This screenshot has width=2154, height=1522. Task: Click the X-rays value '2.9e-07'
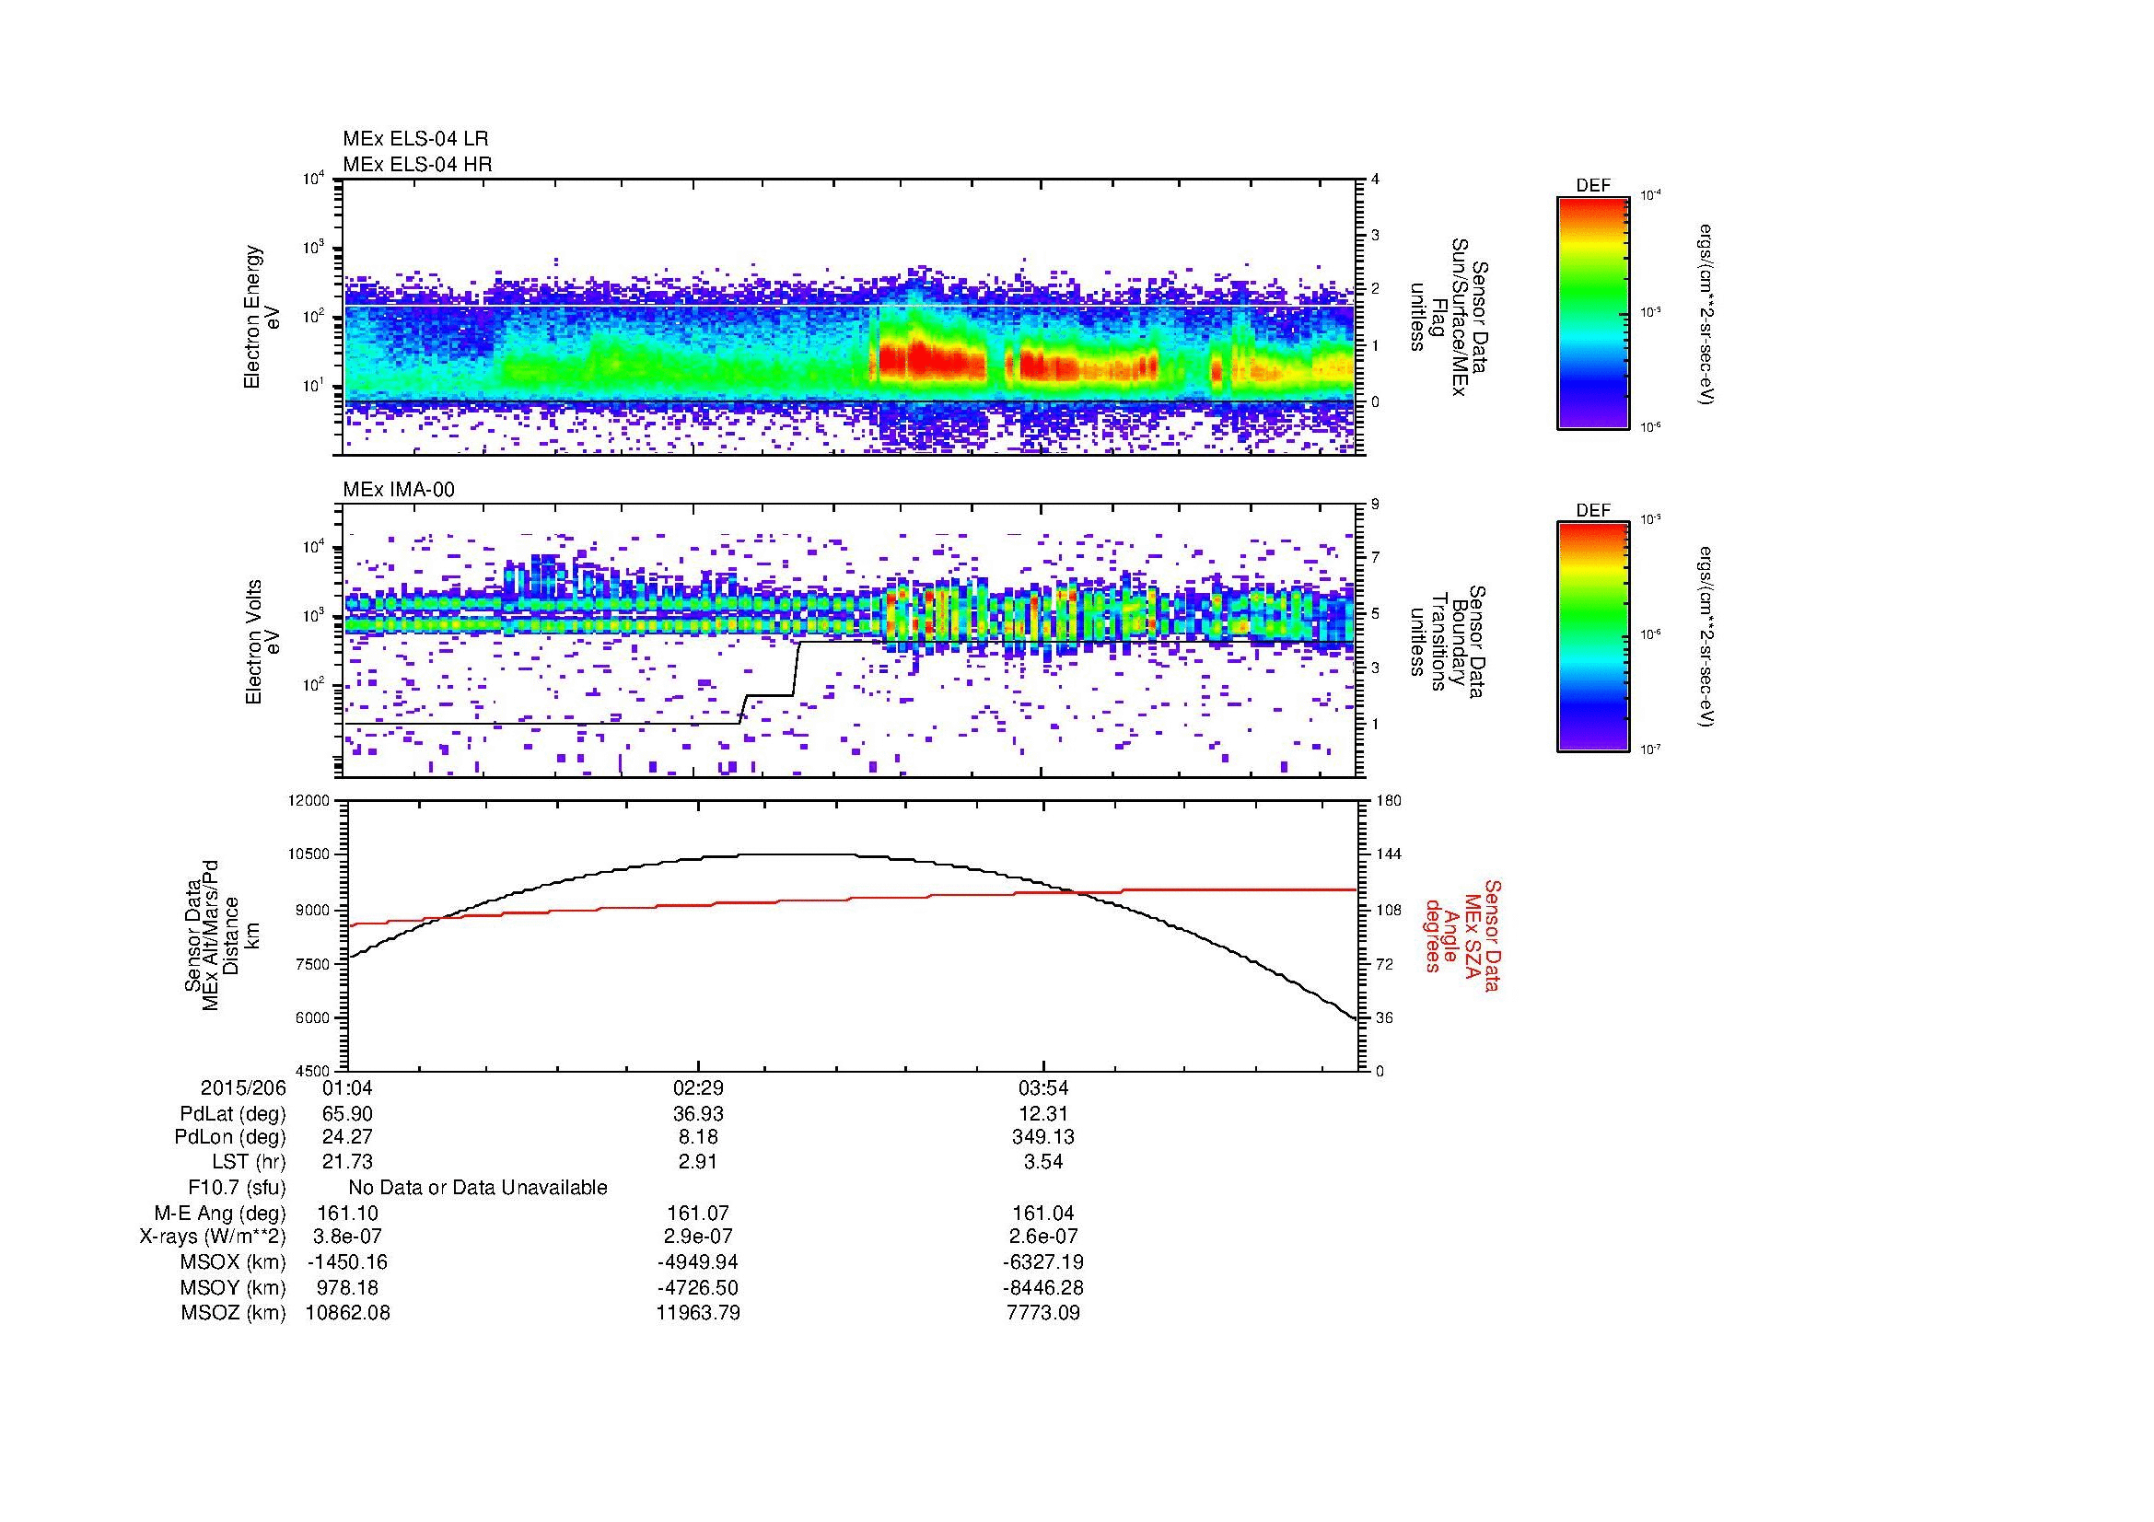coord(698,1237)
